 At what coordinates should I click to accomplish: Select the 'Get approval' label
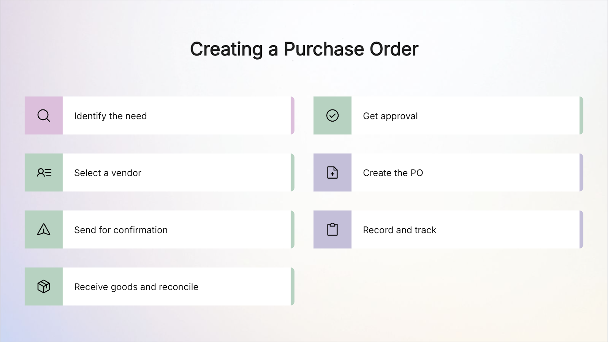pos(390,116)
